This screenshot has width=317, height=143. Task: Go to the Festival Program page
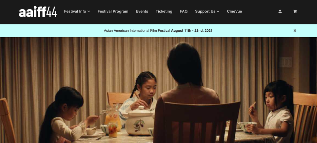coord(113,12)
